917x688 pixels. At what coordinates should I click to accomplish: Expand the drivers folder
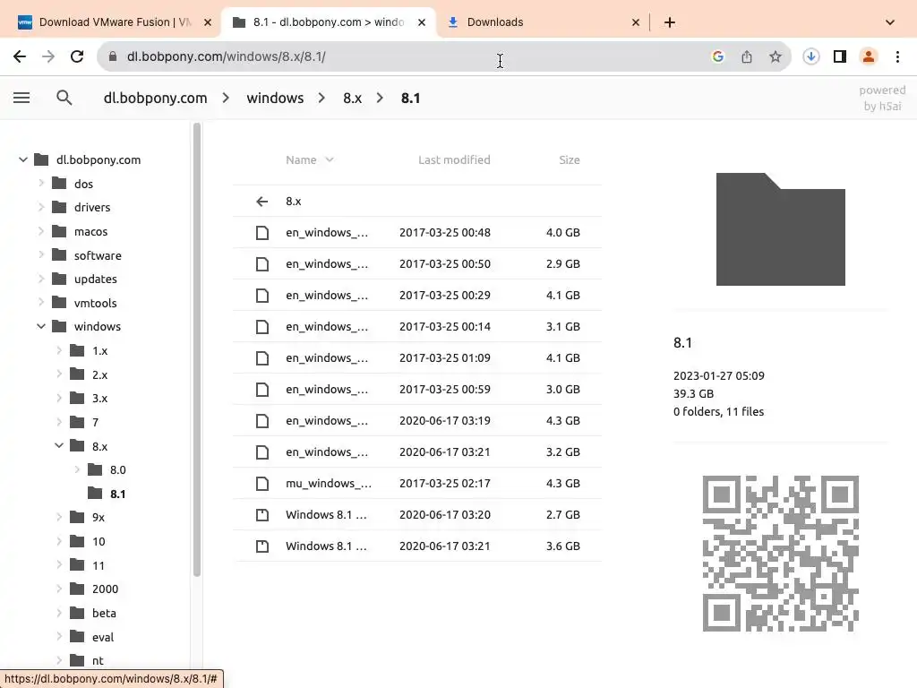coord(41,207)
